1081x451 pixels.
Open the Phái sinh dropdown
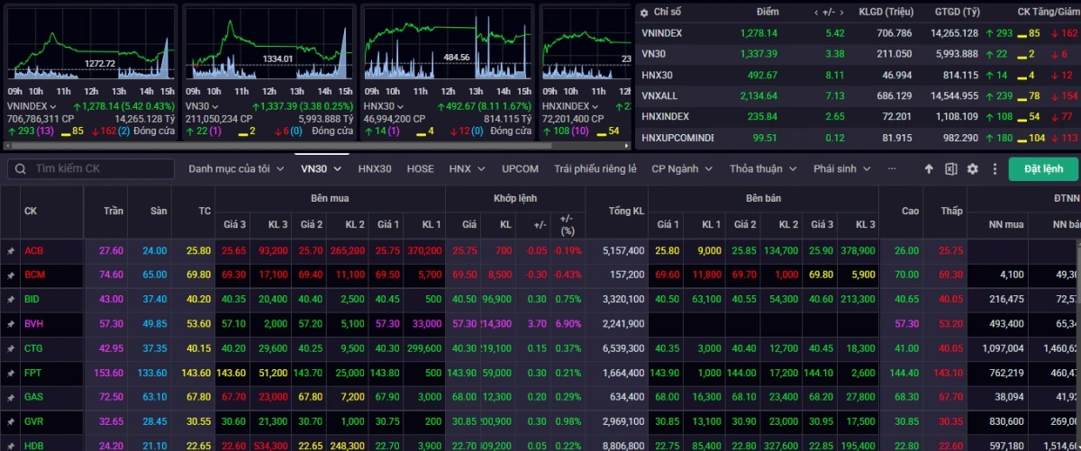pyautogui.click(x=843, y=168)
